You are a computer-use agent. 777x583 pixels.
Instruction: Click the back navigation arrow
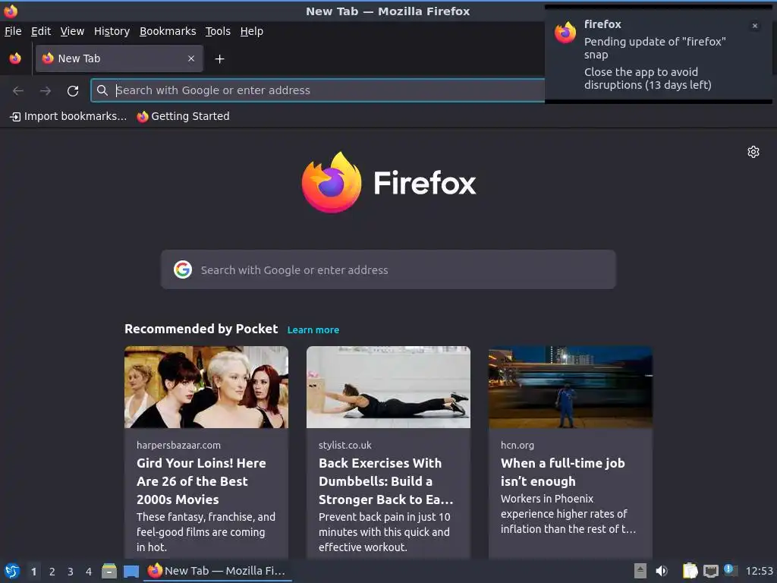(18, 90)
